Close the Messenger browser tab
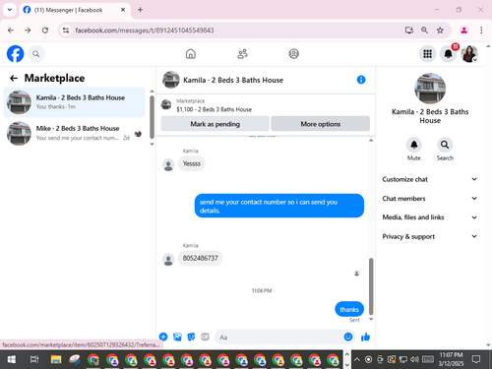Viewport: 492px width, 369px height. tap(123, 10)
